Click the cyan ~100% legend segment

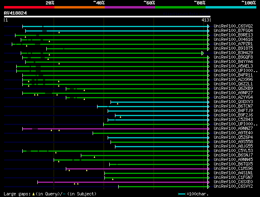click(231, 7)
